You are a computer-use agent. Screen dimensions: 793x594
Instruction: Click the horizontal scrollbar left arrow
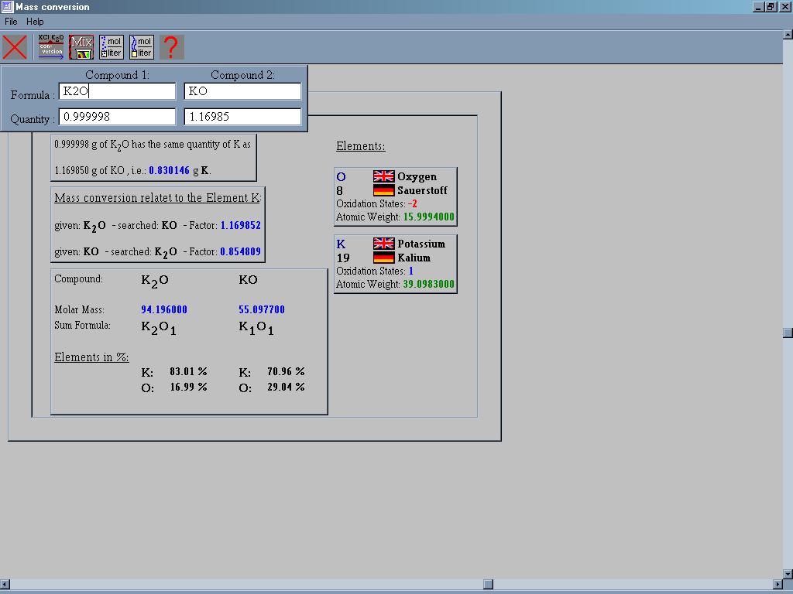pyautogui.click(x=5, y=584)
